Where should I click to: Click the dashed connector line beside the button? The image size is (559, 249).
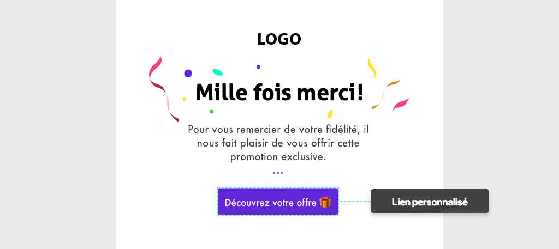point(354,202)
